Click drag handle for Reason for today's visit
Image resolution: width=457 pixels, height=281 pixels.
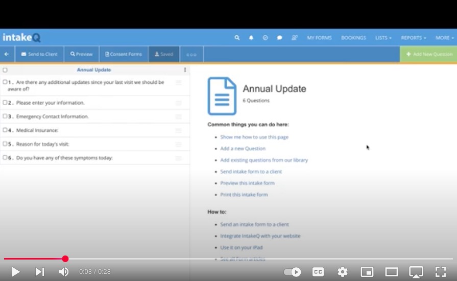tap(178, 144)
